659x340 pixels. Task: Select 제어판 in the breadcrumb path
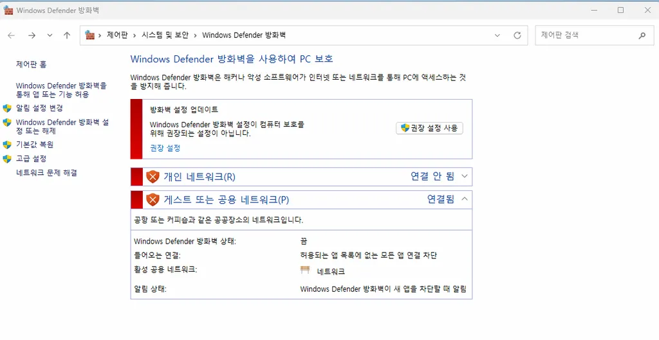click(117, 36)
